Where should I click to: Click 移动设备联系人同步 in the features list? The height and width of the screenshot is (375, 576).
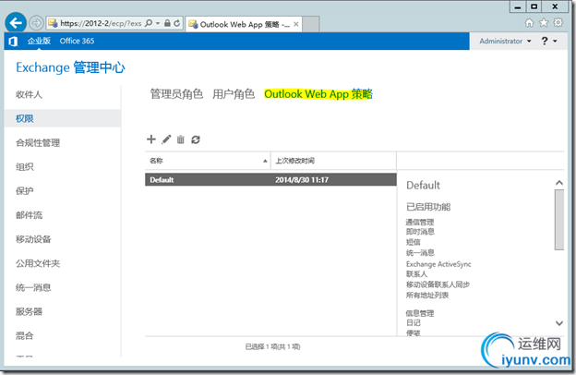[x=438, y=284]
